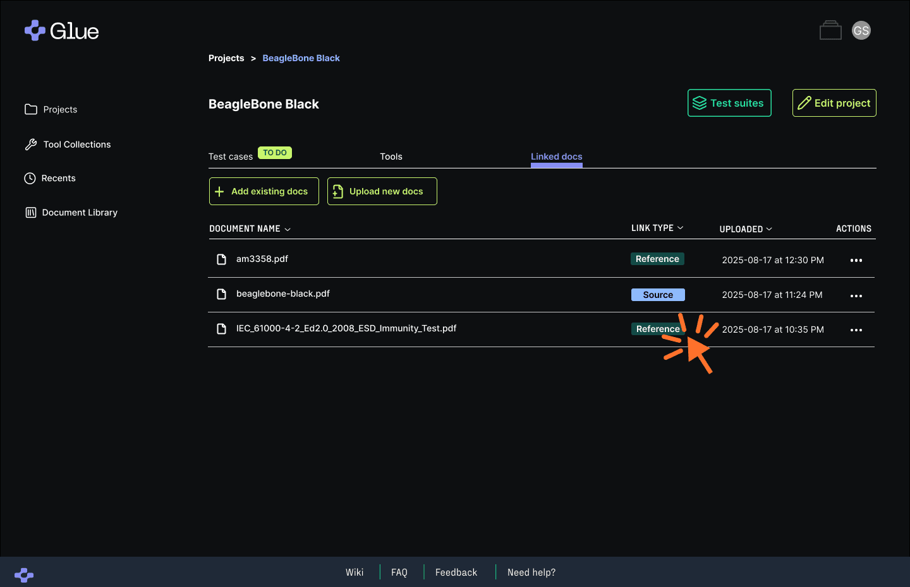
Task: Sort by Uploaded column
Action: 746,229
